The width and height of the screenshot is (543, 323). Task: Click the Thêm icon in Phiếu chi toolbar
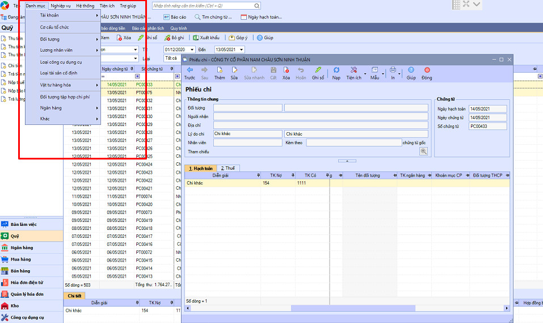[x=220, y=70]
